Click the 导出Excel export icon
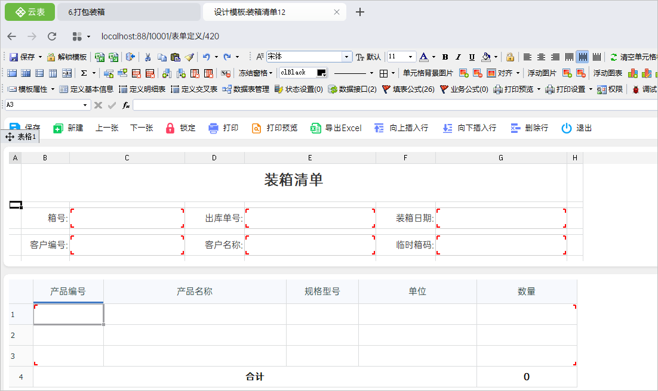Viewport: 658px width, 391px height. click(x=316, y=128)
